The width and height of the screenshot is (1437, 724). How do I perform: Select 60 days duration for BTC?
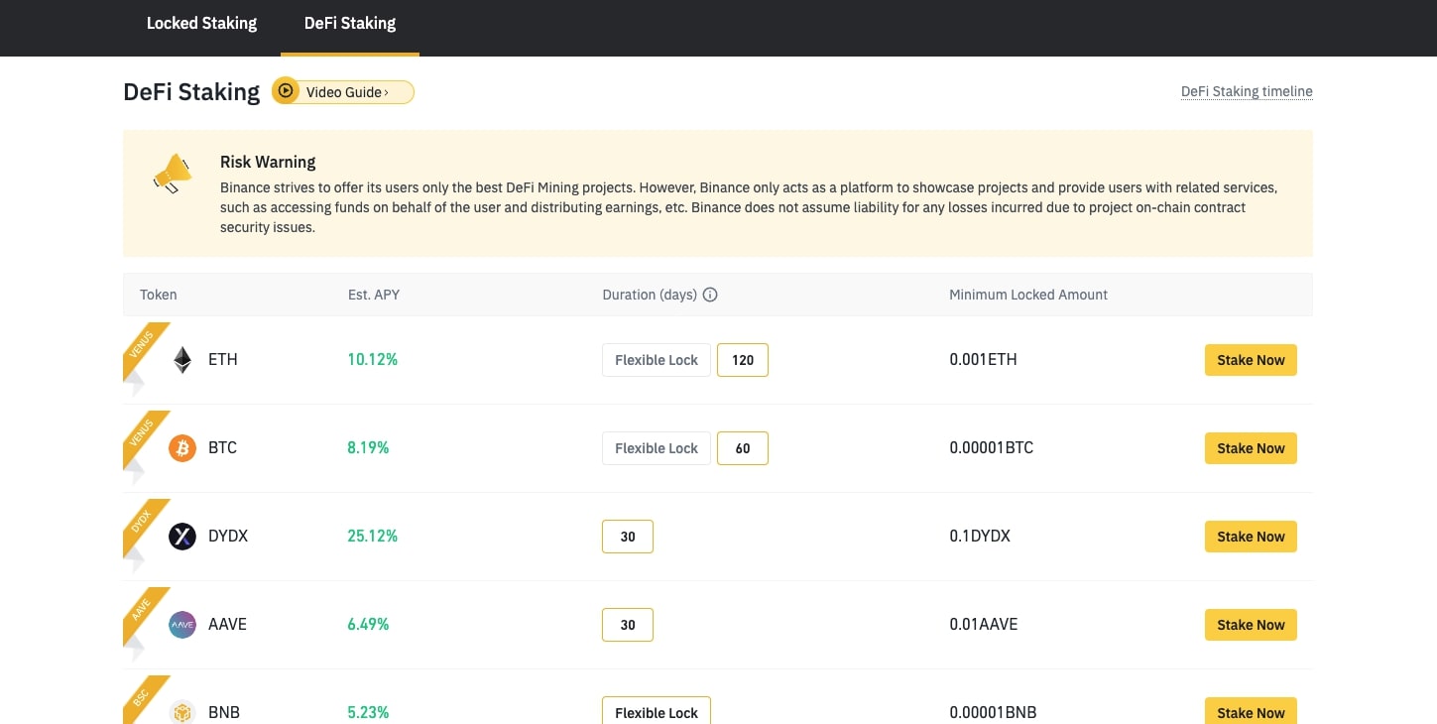pyautogui.click(x=743, y=448)
